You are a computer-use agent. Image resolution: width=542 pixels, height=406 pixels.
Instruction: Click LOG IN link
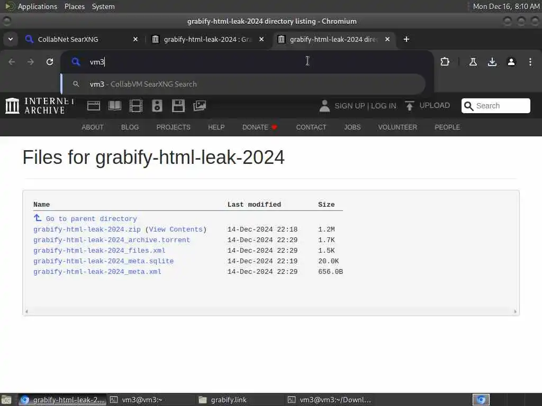[x=384, y=106]
